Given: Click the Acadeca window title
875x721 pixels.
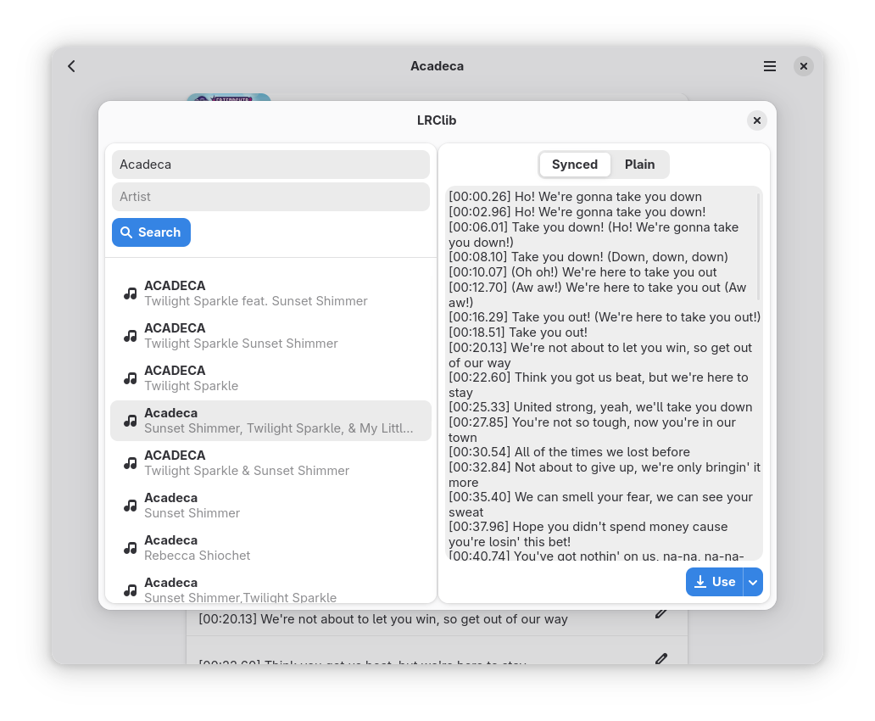Looking at the screenshot, I should click(x=437, y=66).
